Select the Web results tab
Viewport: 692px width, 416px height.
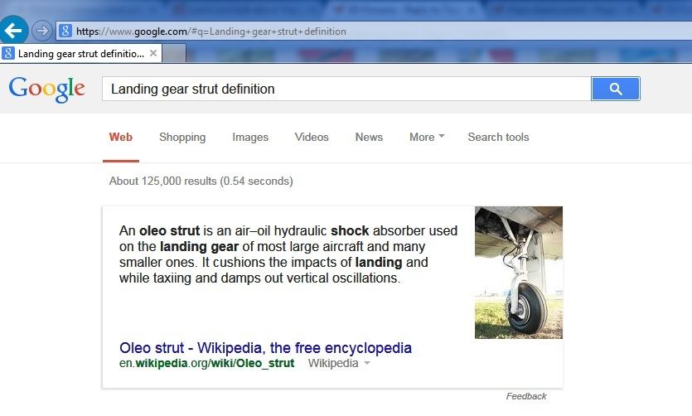(120, 138)
